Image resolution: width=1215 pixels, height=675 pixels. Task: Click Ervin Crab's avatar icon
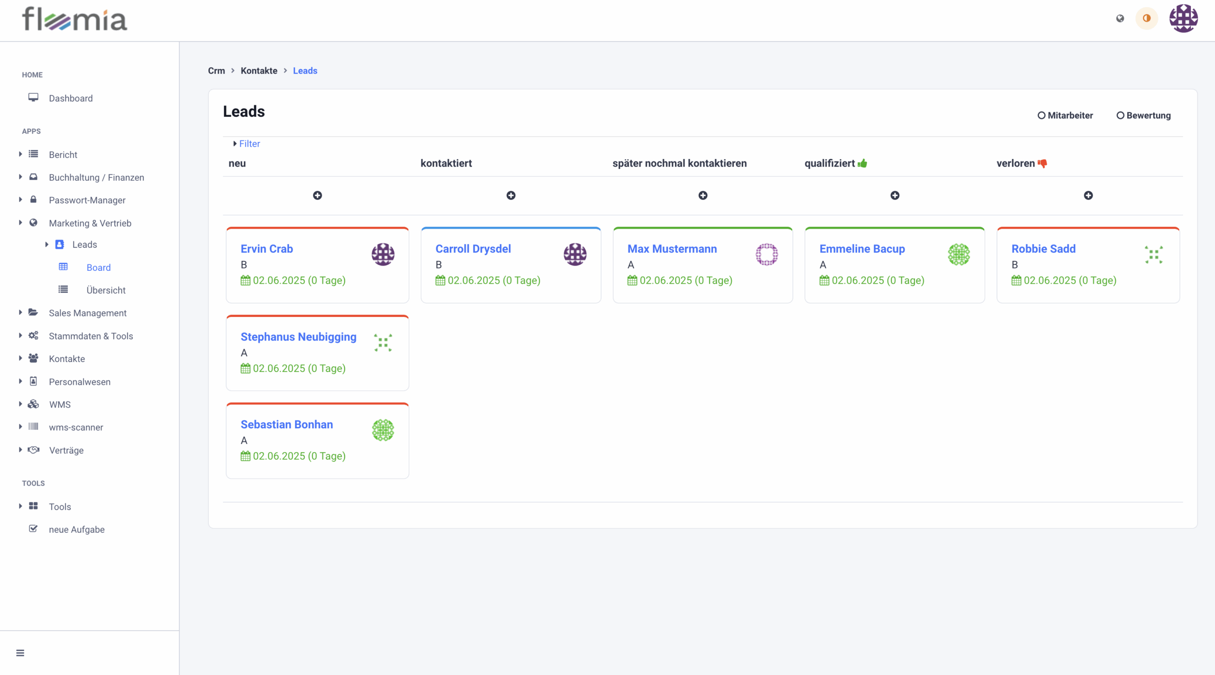(383, 255)
